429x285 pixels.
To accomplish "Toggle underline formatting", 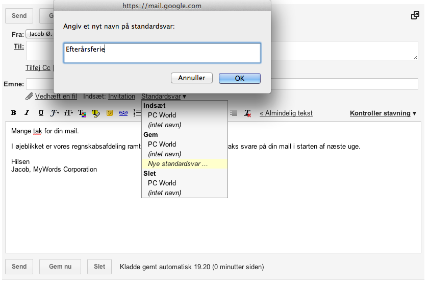I will (41, 113).
